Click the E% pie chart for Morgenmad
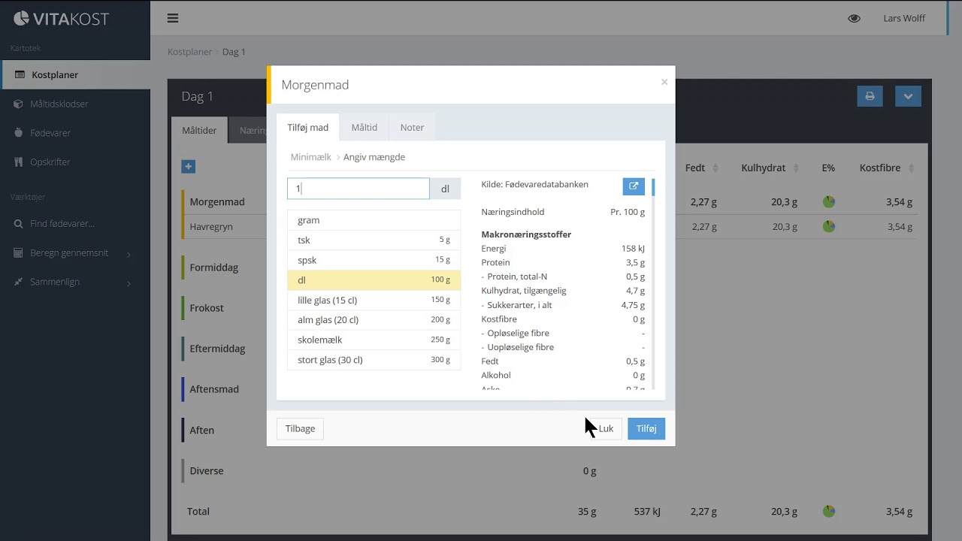 click(828, 202)
